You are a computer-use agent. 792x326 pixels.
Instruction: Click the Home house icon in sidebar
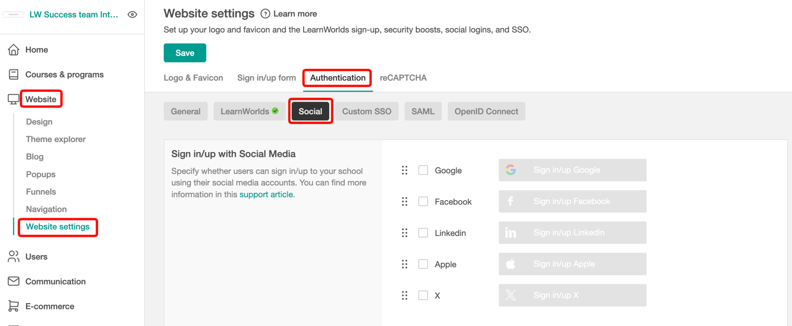click(x=14, y=50)
